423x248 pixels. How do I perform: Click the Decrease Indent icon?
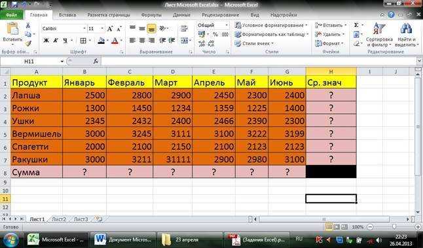[x=162, y=41]
